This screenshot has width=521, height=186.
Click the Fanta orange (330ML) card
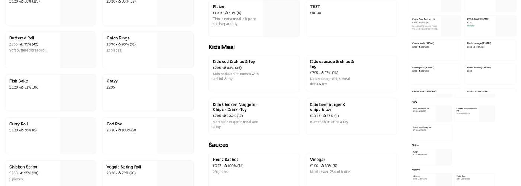[x=490, y=49]
